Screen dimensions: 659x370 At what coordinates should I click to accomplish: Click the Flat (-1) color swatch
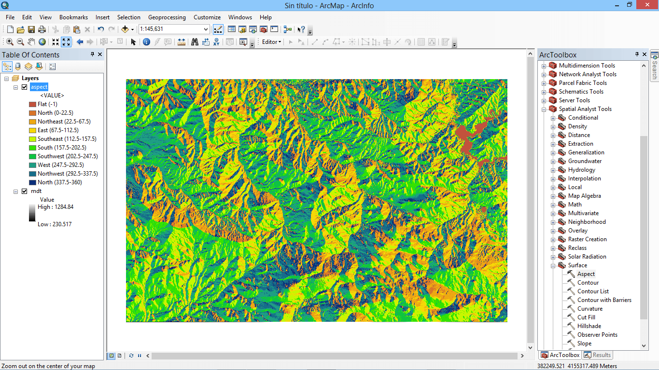(32, 104)
